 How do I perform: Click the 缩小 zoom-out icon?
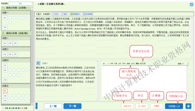tap(63, 14)
